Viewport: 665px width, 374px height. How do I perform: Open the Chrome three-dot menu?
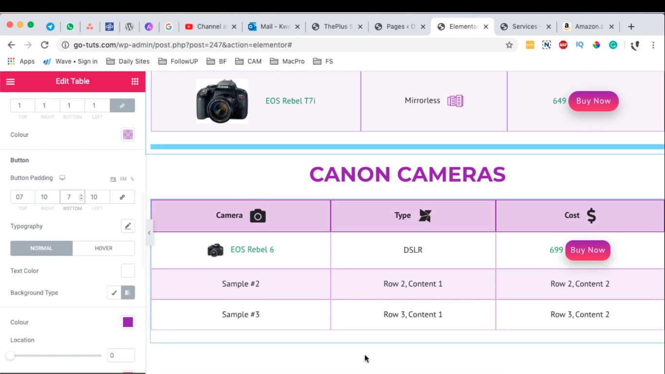(x=652, y=45)
